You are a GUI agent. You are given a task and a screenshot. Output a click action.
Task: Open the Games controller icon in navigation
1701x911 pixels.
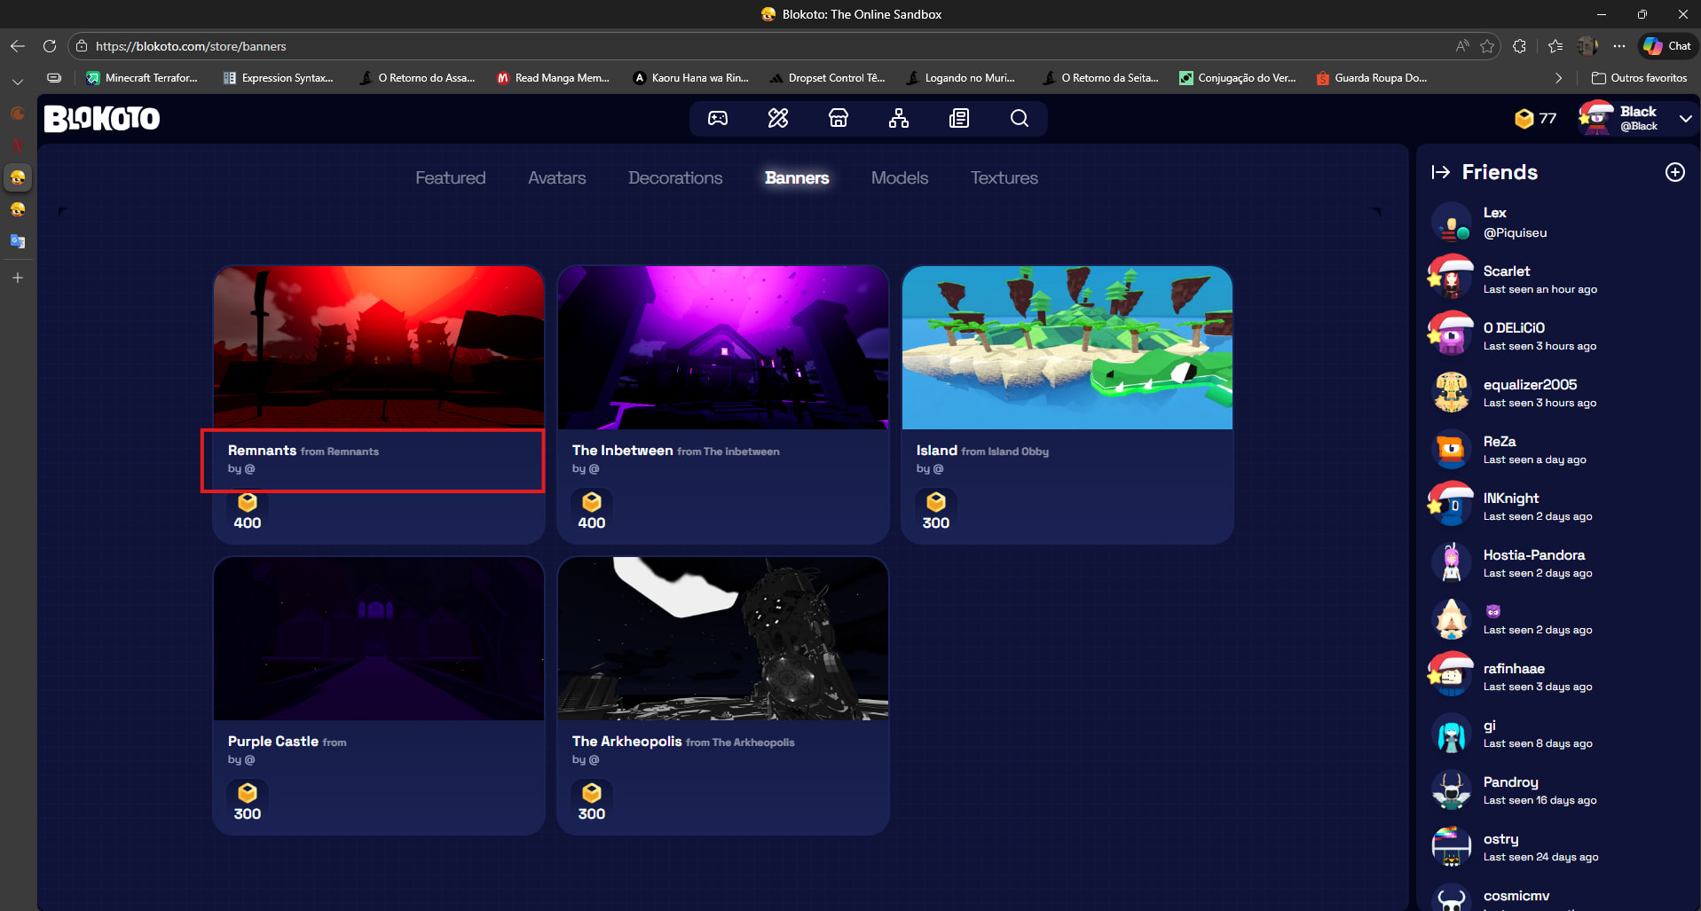pos(717,119)
